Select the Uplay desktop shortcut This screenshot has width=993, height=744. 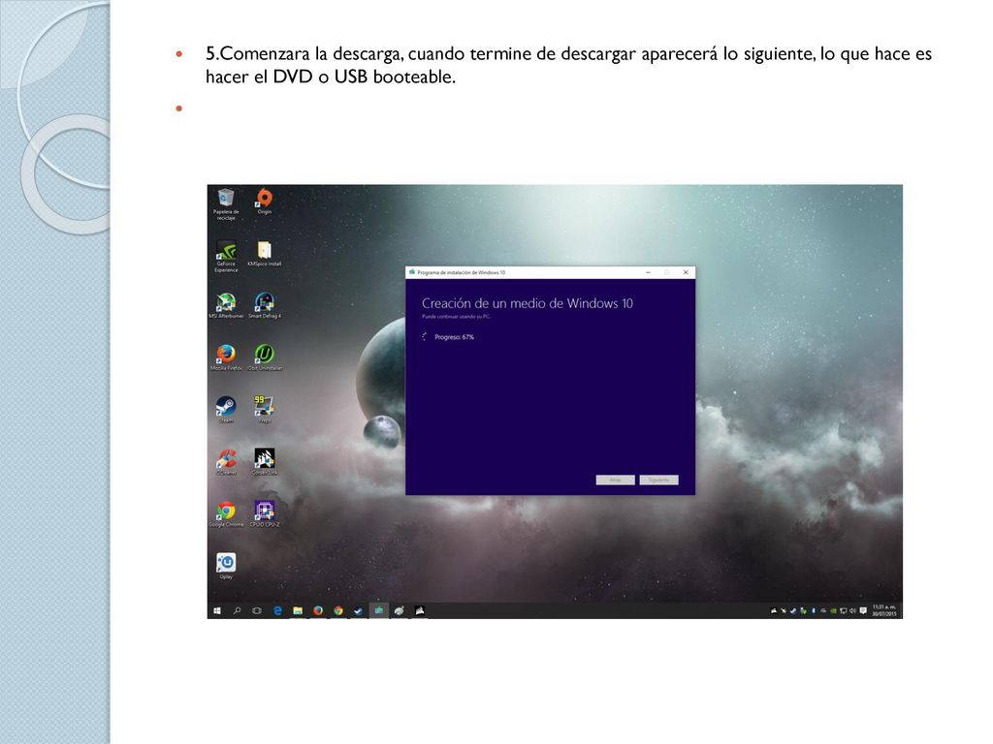pos(225,566)
